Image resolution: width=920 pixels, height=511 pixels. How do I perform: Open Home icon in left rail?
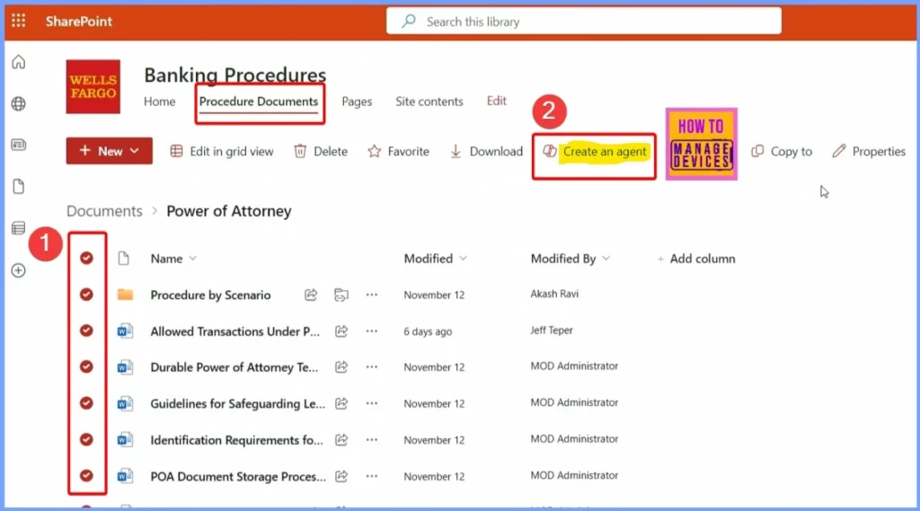pos(19,62)
